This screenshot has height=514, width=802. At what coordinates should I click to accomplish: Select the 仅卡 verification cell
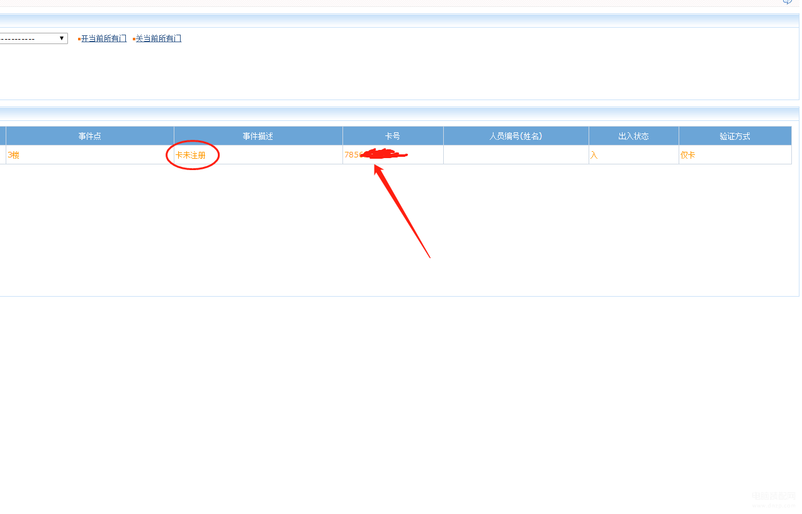735,155
